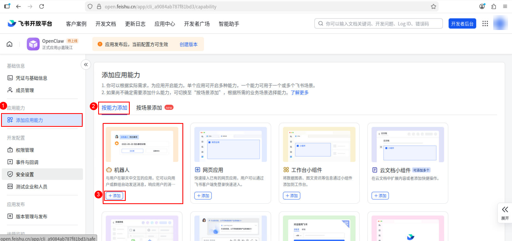Open 开发文档 in the top navigation
This screenshot has width=512, height=241.
click(x=106, y=24)
